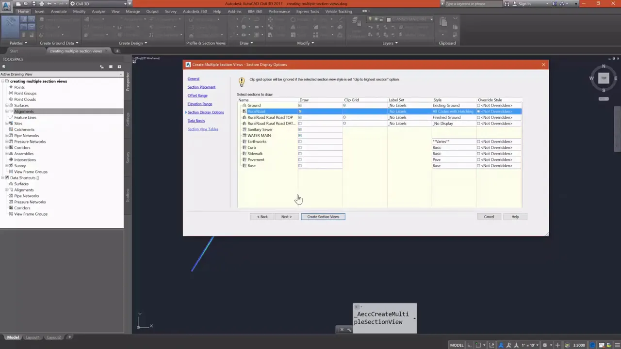Open the Data Bands wizard link

click(196, 121)
